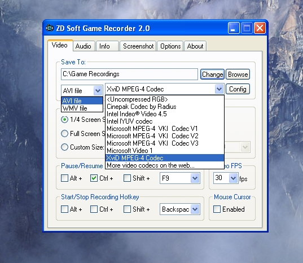Image resolution: width=303 pixels, height=263 pixels.
Task: Collapse the XviD MPEG-4 Codec dropdown arrow
Action: [219, 89]
